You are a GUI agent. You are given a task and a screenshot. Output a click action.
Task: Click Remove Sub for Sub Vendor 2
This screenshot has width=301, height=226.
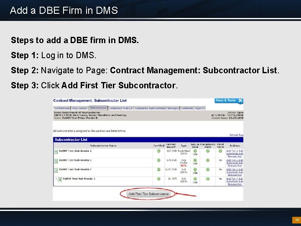click(x=235, y=157)
